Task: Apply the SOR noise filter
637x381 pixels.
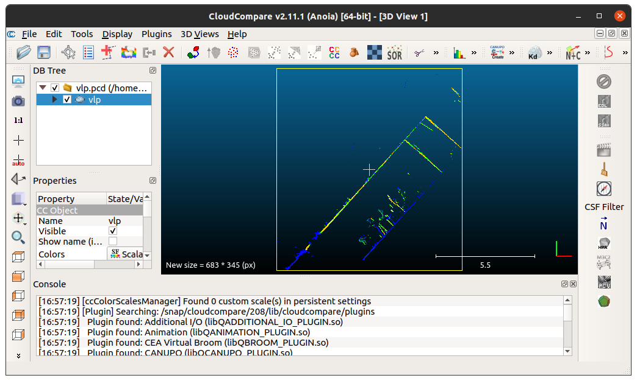Action: point(394,53)
